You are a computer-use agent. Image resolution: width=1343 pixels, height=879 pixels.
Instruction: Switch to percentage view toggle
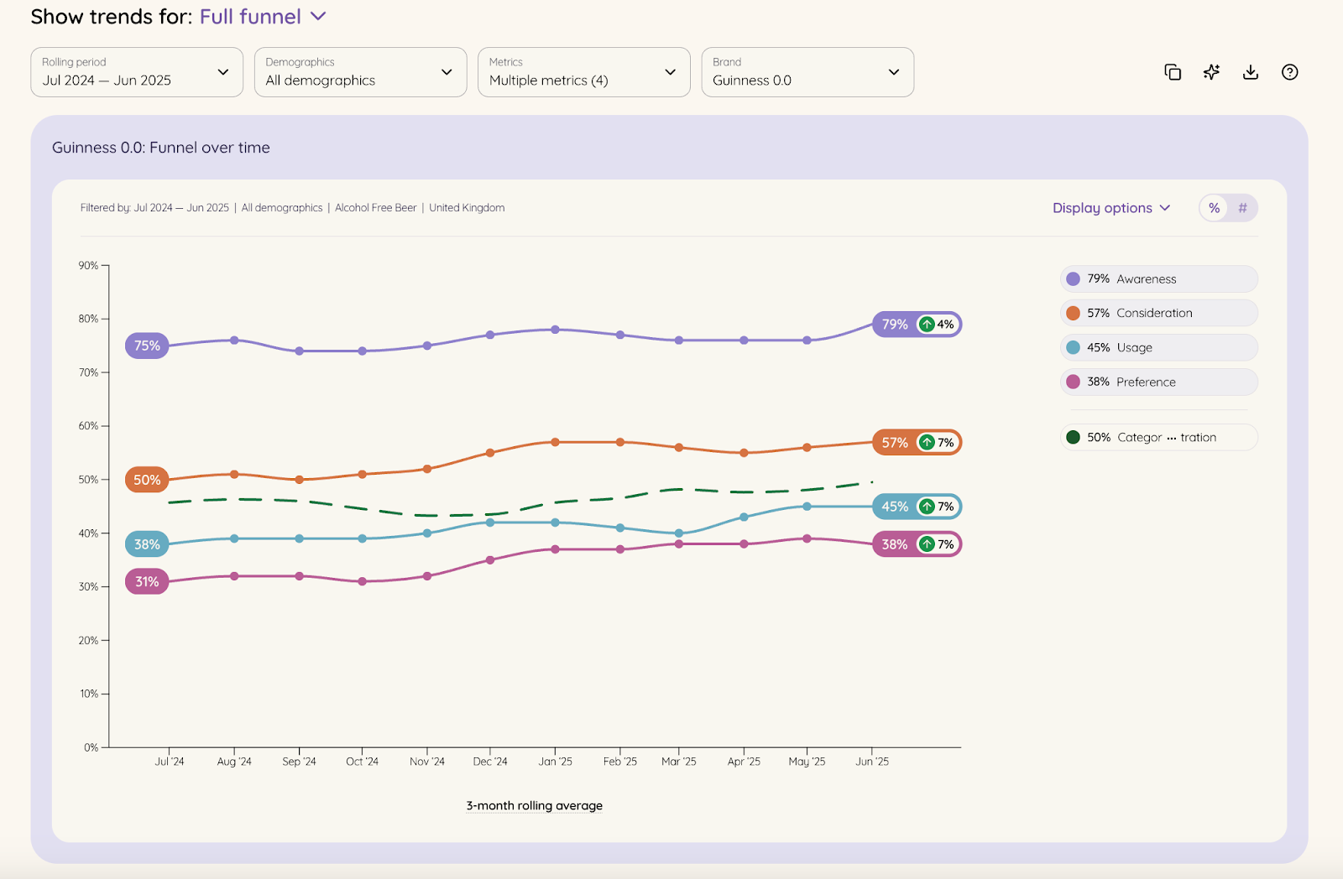tap(1214, 208)
